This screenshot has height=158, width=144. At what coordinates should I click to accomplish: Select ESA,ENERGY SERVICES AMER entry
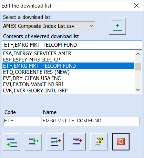coord(68,54)
